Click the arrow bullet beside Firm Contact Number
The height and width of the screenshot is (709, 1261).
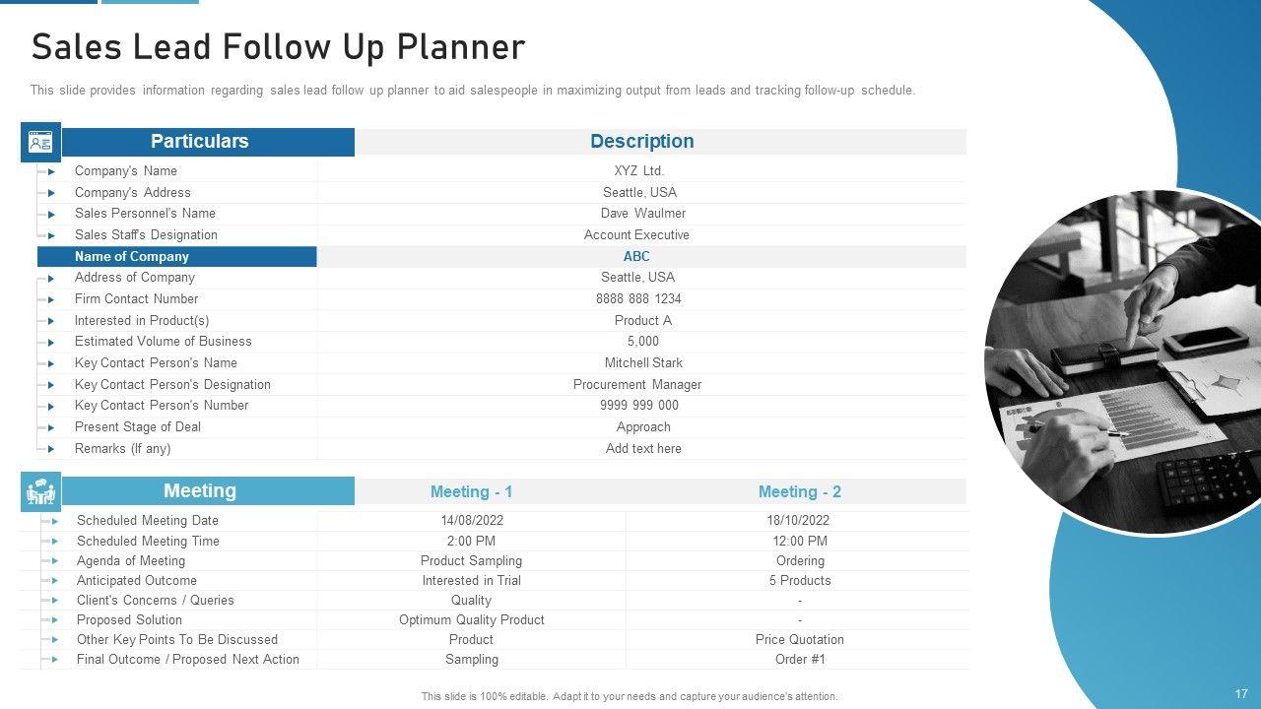[51, 299]
